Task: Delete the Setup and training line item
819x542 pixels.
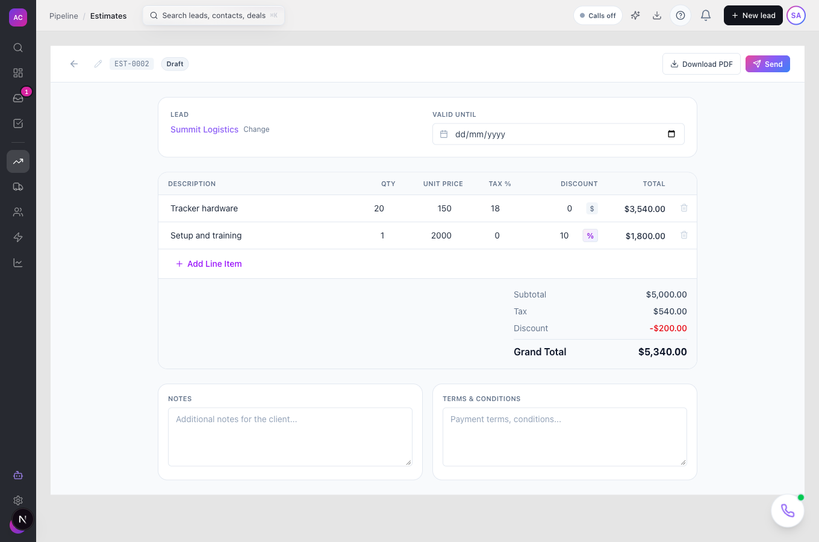Action: coord(684,235)
